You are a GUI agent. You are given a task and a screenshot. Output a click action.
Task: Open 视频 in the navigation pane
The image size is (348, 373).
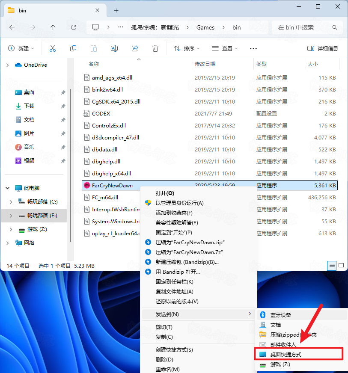click(29, 161)
